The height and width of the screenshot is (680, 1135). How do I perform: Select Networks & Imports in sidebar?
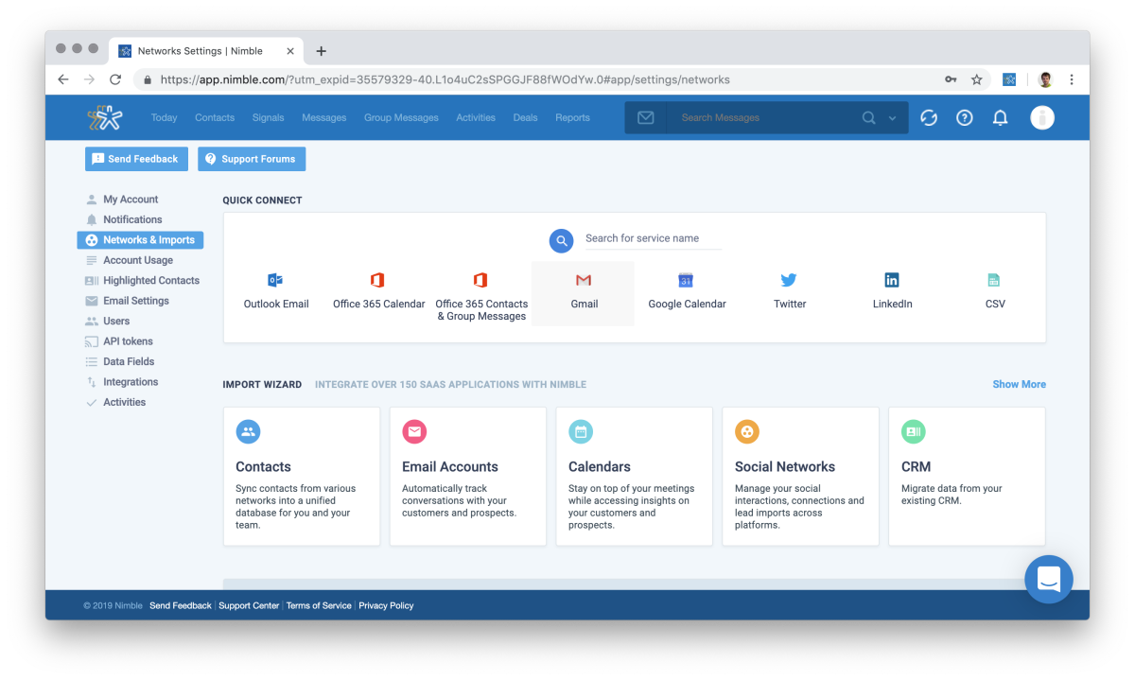point(140,240)
